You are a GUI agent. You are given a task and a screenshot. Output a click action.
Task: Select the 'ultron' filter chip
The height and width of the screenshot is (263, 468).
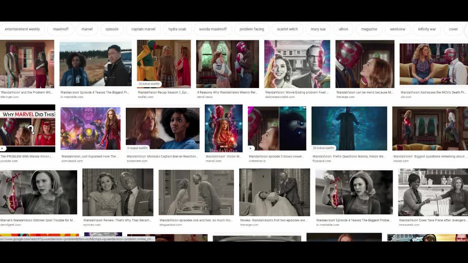[343, 29]
